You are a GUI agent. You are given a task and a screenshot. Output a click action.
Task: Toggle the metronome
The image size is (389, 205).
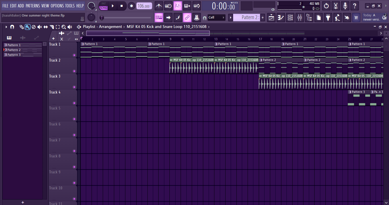(159, 6)
